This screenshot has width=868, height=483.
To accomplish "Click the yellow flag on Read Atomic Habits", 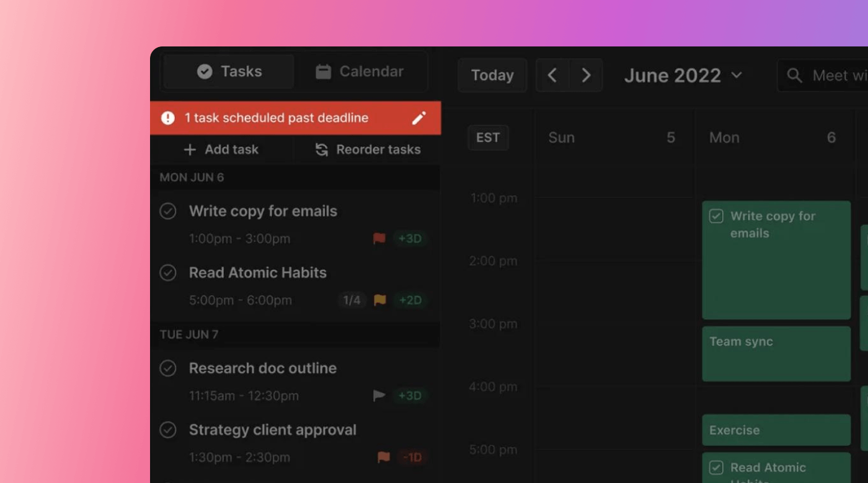I will pos(380,300).
